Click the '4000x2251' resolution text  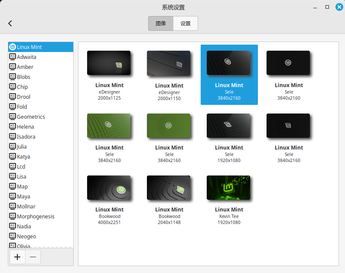point(109,222)
